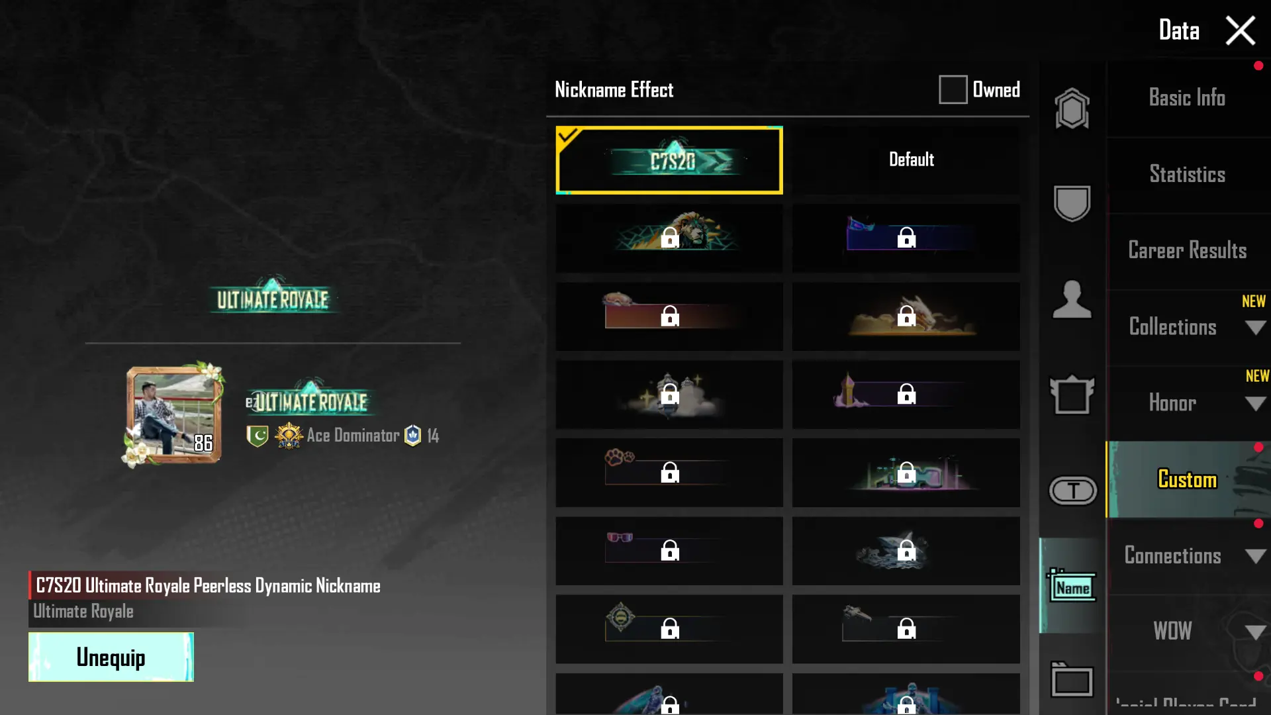This screenshot has height=715, width=1271.
Task: Click the player avatar with flower frame
Action: pyautogui.click(x=173, y=414)
